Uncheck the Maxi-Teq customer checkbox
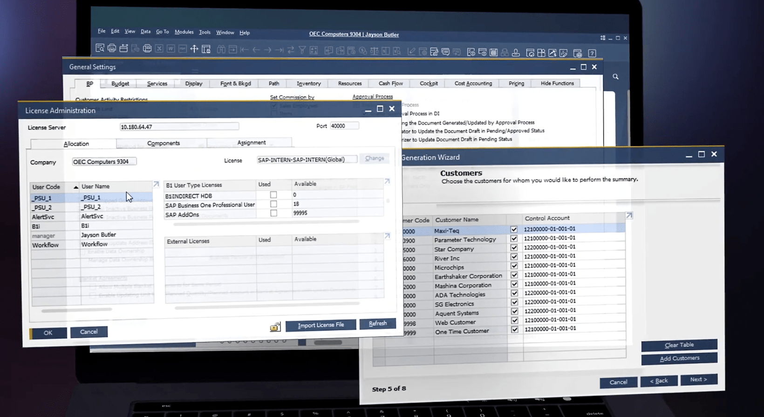Viewport: 764px width, 417px height. point(514,229)
